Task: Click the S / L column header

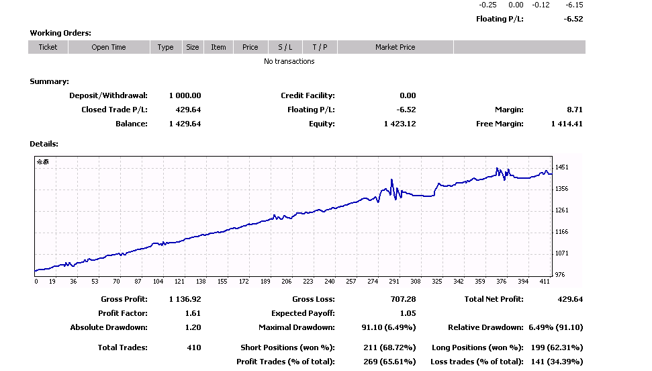Action: coord(285,47)
